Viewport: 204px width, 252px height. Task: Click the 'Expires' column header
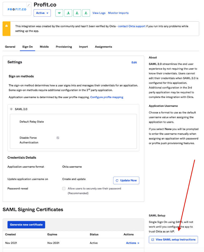52,235
